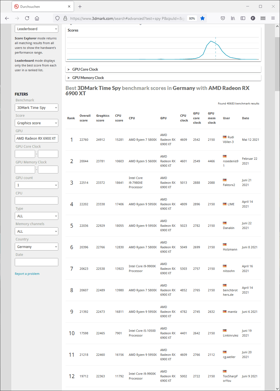The width and height of the screenshot is (280, 391).
Task: Click the Date filter input field
Action: pos(37,262)
